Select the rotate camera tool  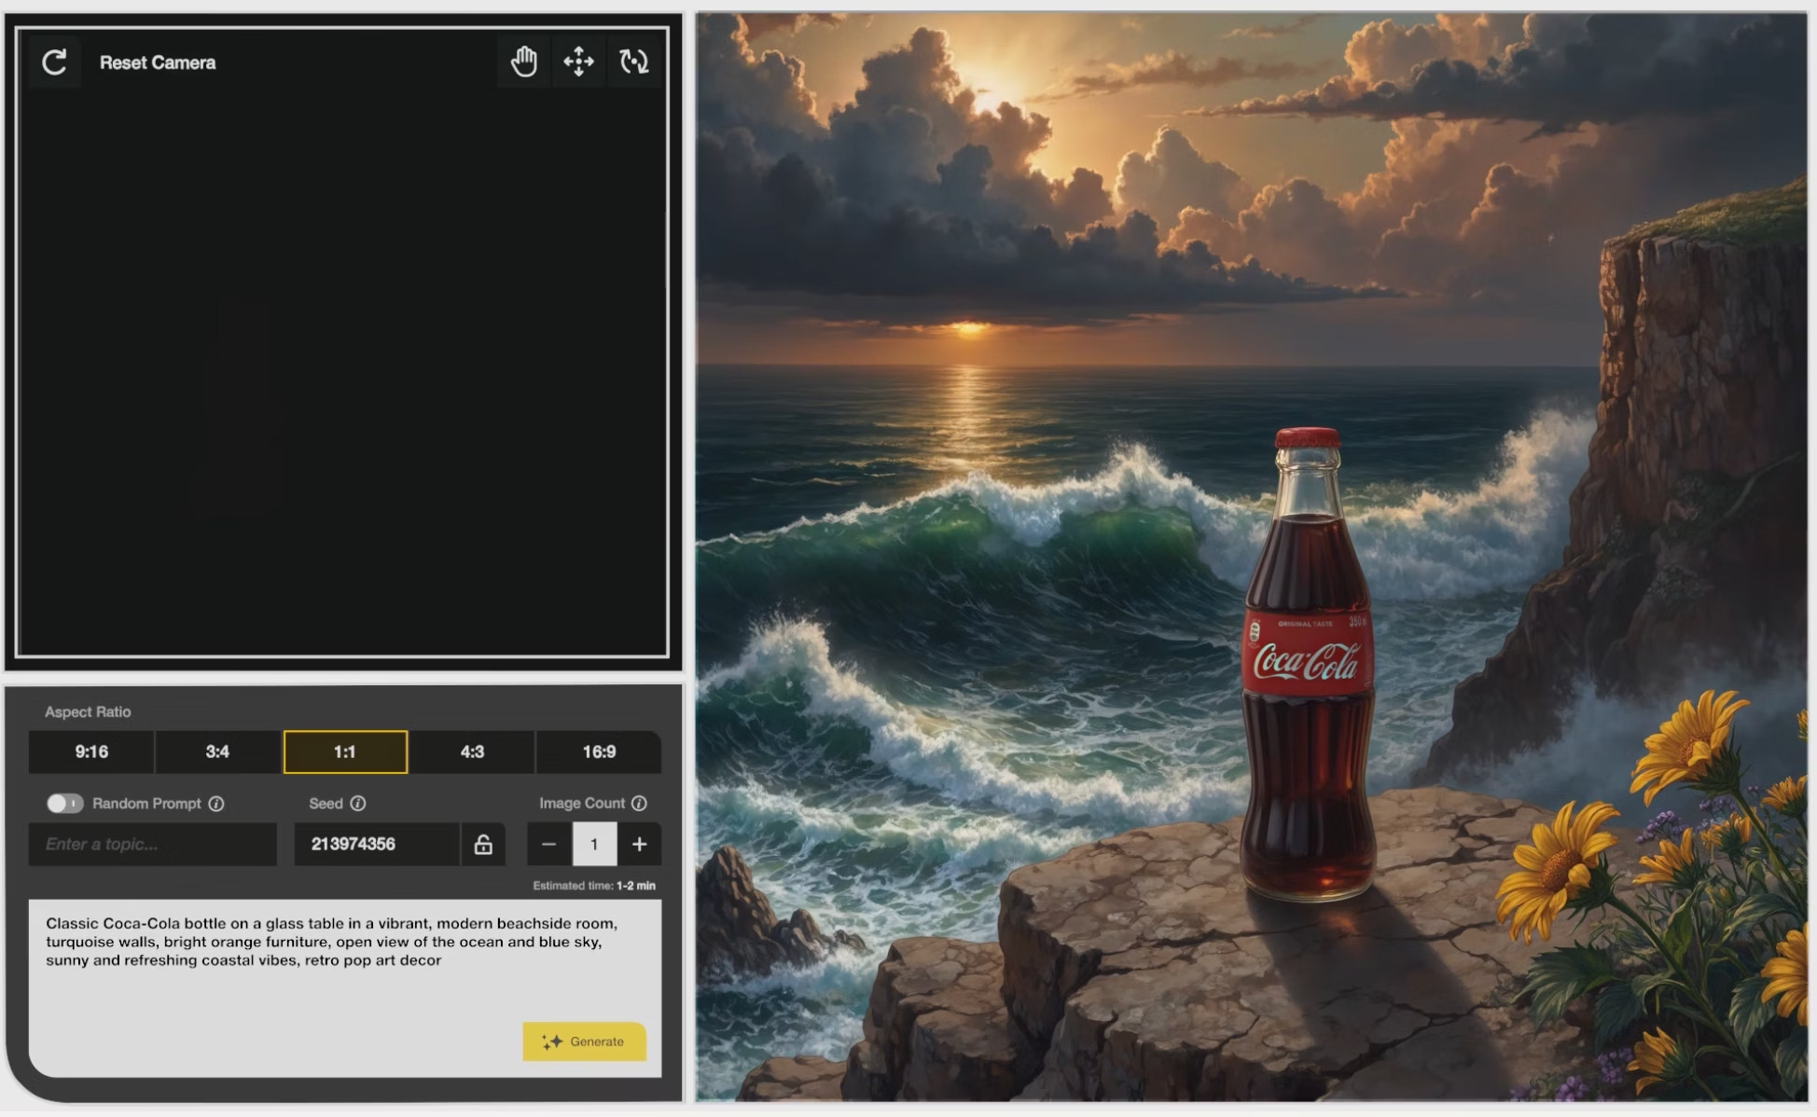click(634, 62)
